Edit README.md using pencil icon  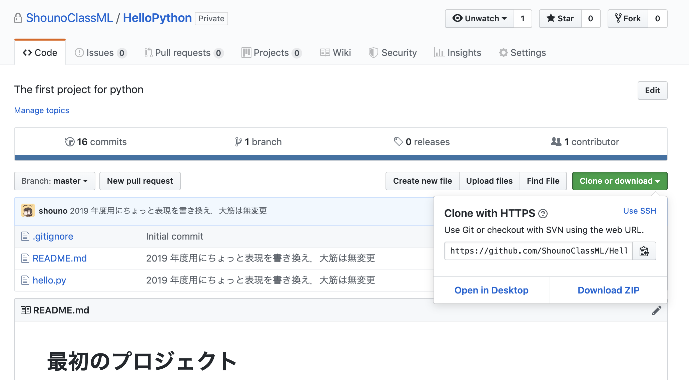(x=657, y=310)
